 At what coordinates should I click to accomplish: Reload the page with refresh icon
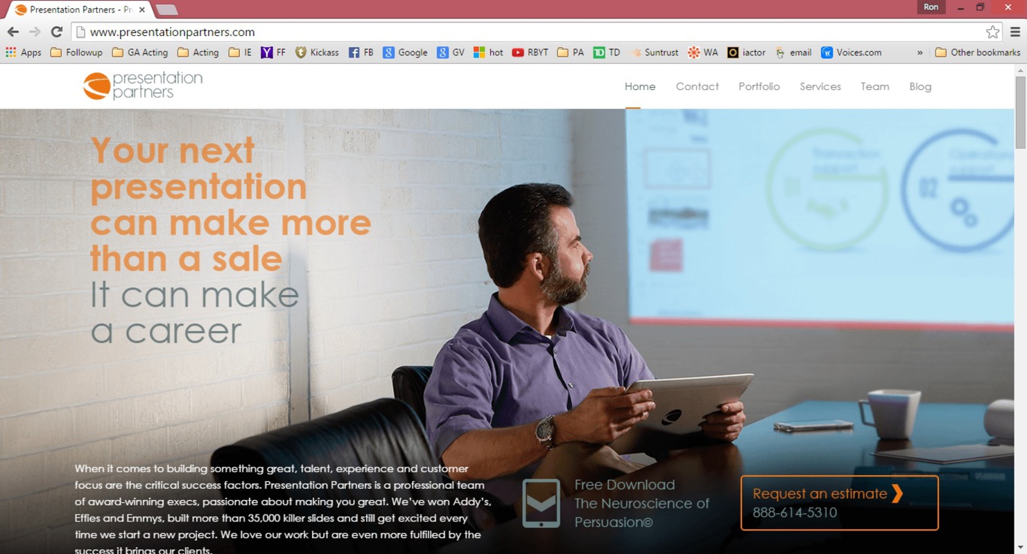pyautogui.click(x=57, y=32)
